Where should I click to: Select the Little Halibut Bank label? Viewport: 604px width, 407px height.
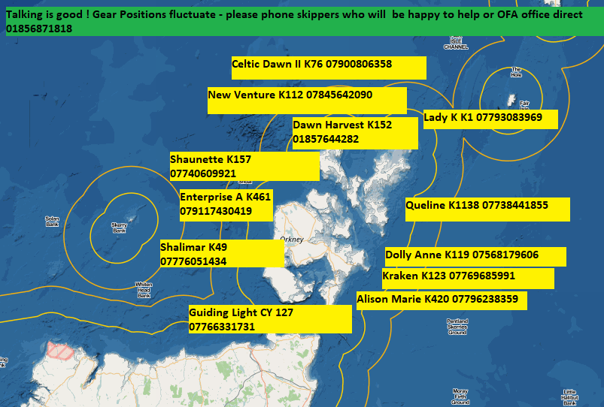pos(569,398)
